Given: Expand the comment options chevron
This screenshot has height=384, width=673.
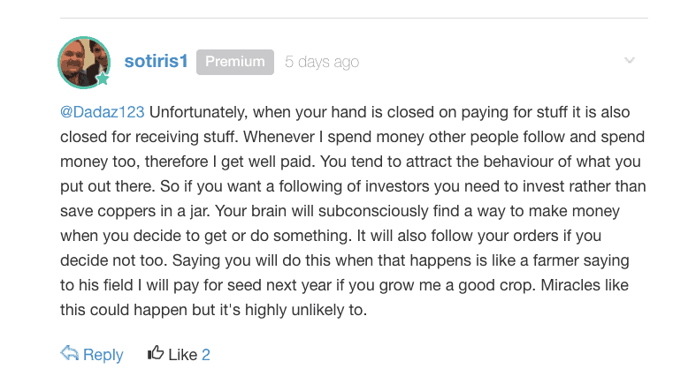Looking at the screenshot, I should (629, 60).
